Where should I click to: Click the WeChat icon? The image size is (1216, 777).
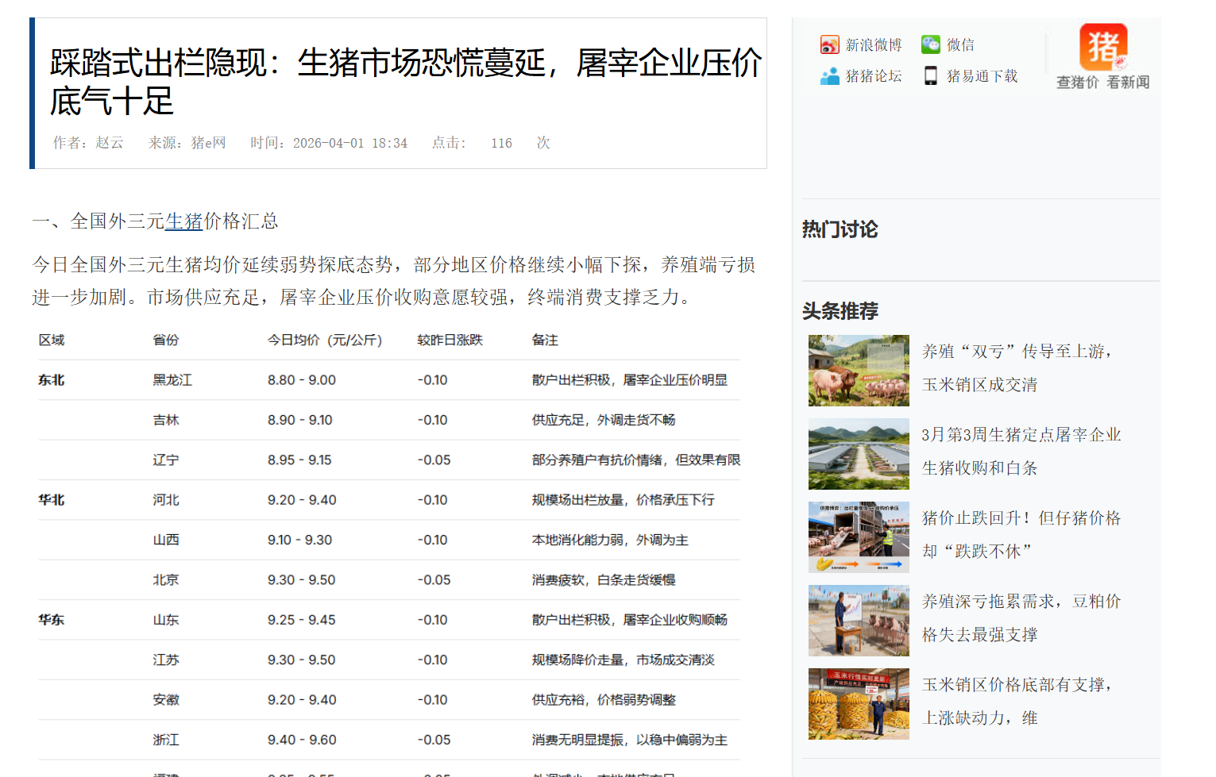click(x=930, y=44)
